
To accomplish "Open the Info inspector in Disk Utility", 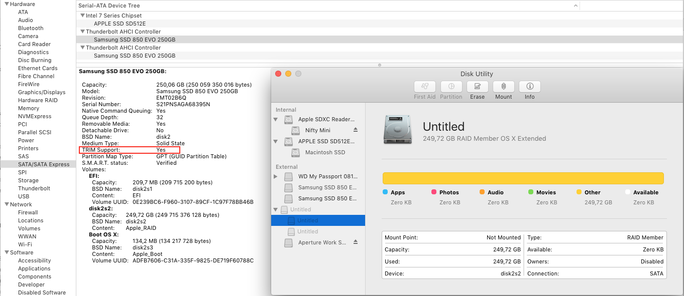I will tap(530, 86).
